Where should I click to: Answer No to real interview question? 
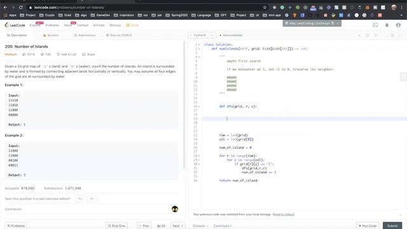pyautogui.click(x=92, y=198)
